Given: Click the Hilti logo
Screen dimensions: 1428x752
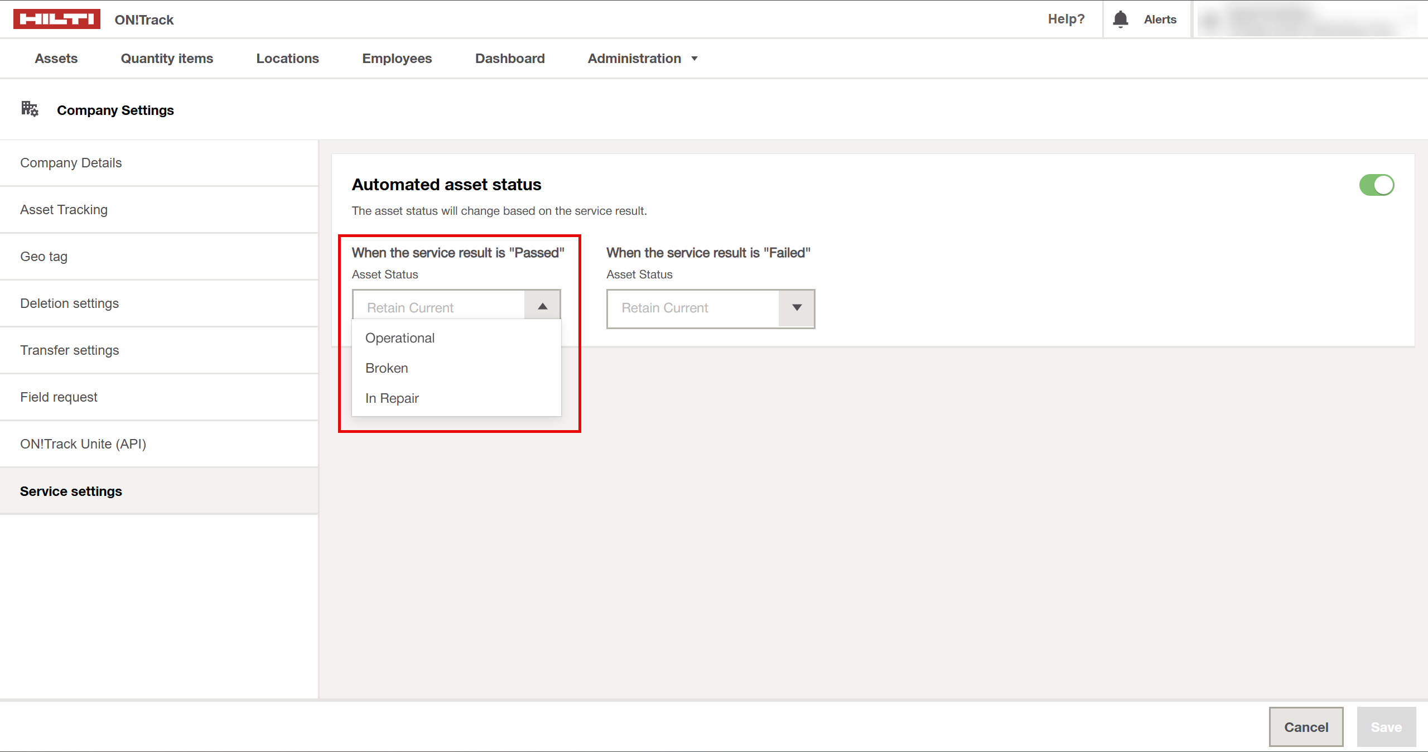Looking at the screenshot, I should (56, 19).
